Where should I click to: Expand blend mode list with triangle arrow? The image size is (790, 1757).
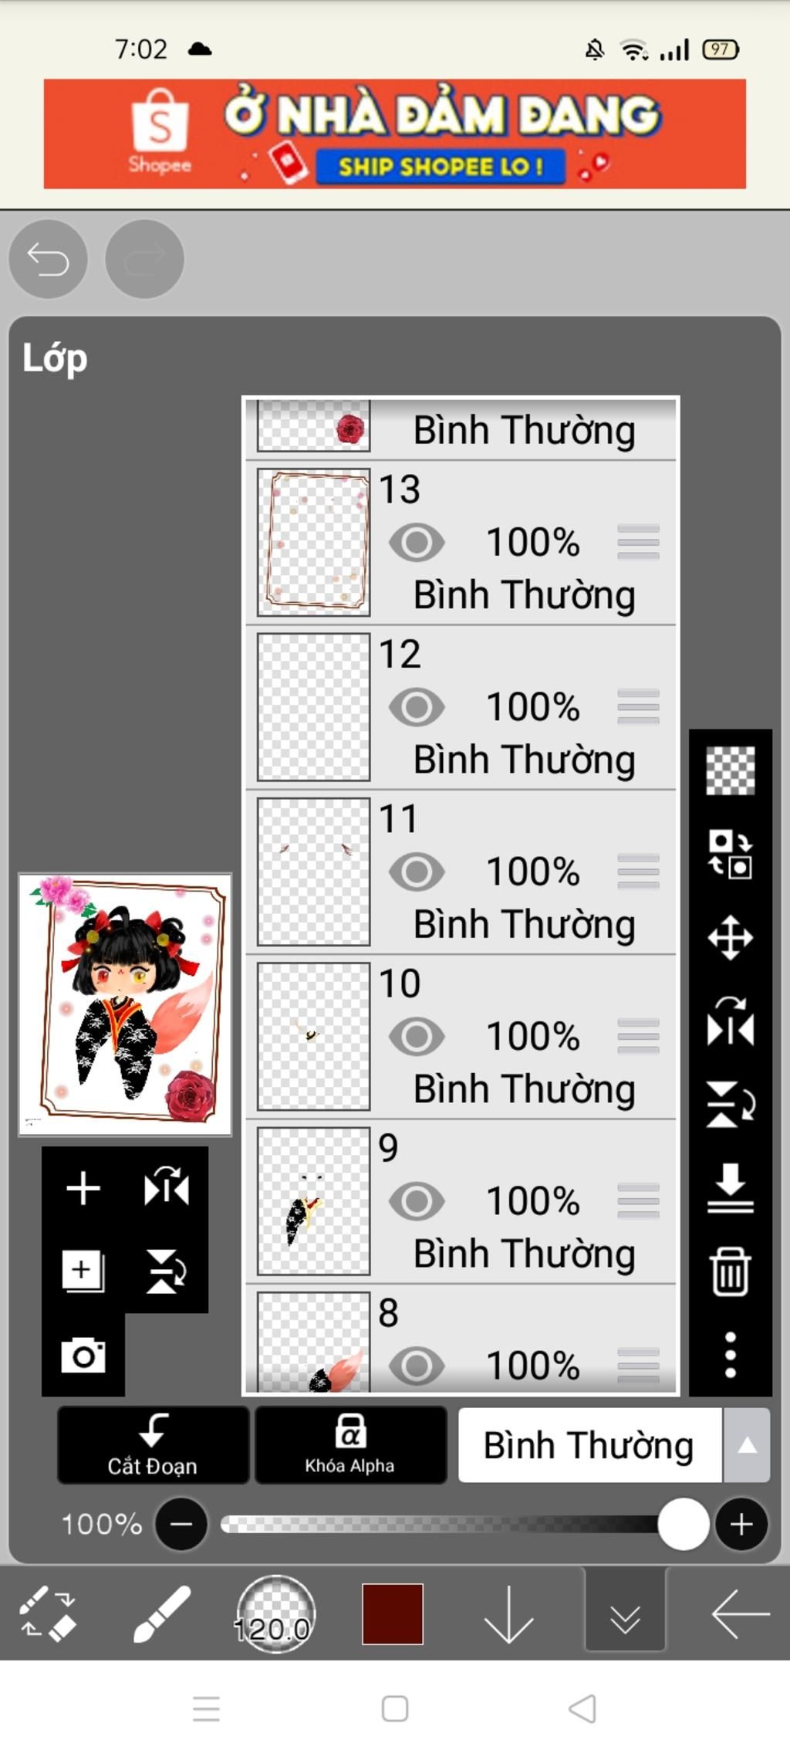click(x=747, y=1445)
